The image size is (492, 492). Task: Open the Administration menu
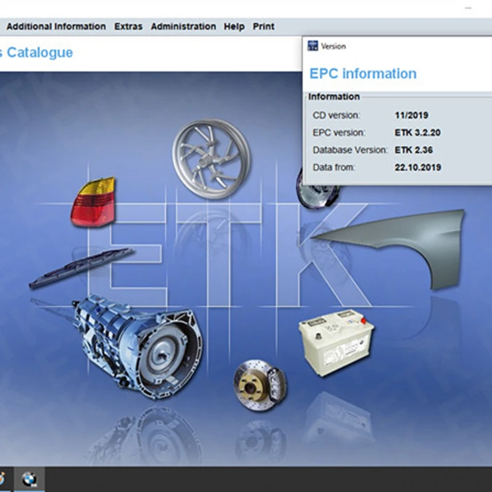[183, 26]
